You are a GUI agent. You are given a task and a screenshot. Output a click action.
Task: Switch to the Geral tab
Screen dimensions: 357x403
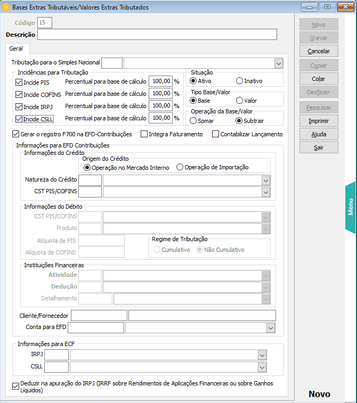click(x=16, y=48)
